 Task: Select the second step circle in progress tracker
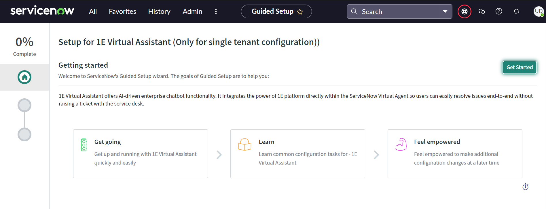coord(24,105)
